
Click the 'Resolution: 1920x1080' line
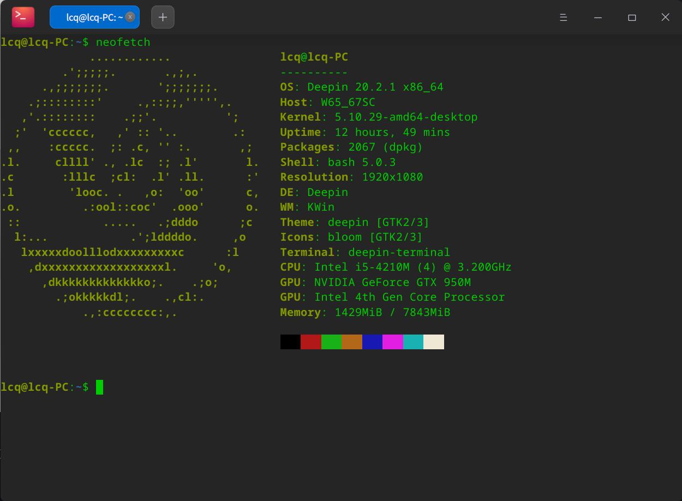pyautogui.click(x=352, y=177)
